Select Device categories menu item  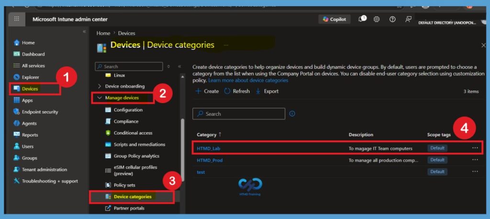pos(132,197)
